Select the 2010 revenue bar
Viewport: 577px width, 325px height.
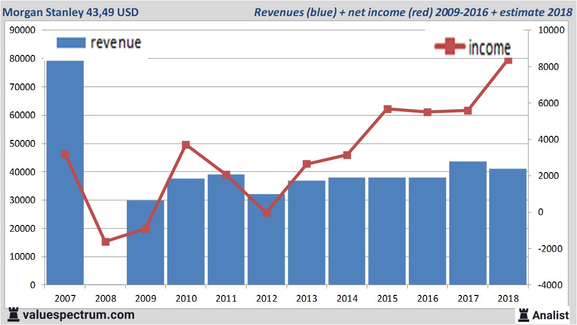click(186, 232)
